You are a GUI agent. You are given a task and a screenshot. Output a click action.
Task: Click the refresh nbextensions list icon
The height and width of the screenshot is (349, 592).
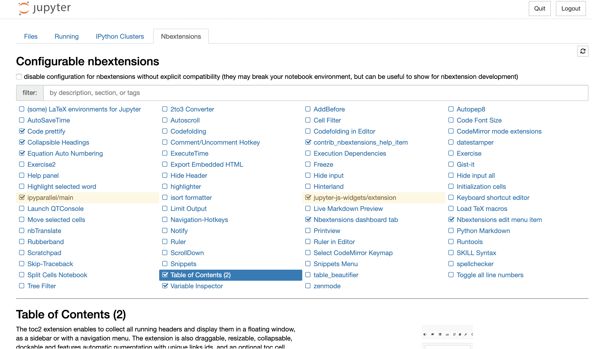pyautogui.click(x=583, y=51)
